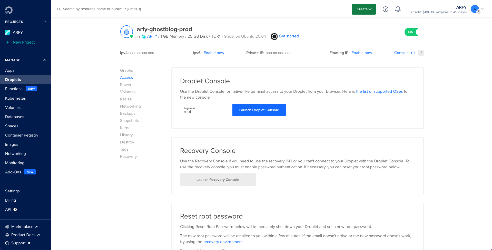Open Volumes in the left sidebar
The image size is (492, 250).
click(13, 108)
